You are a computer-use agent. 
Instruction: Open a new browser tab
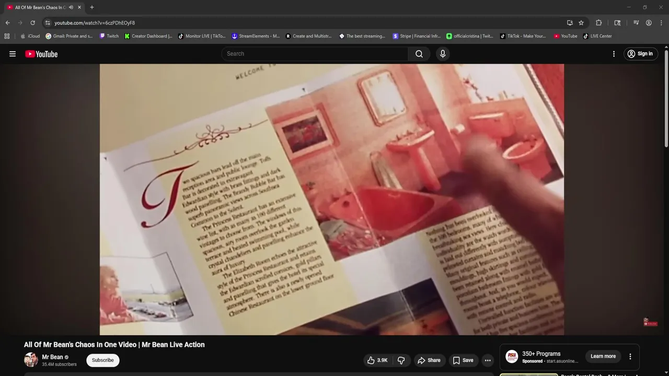[x=92, y=7]
